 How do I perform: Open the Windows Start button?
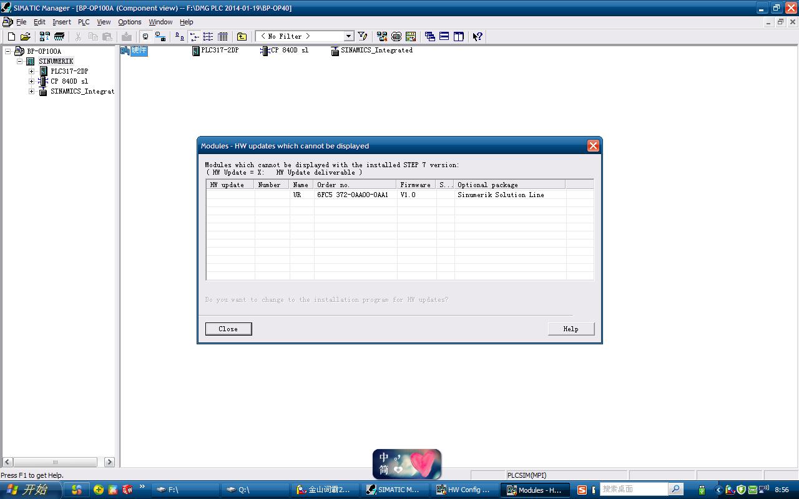(31, 490)
